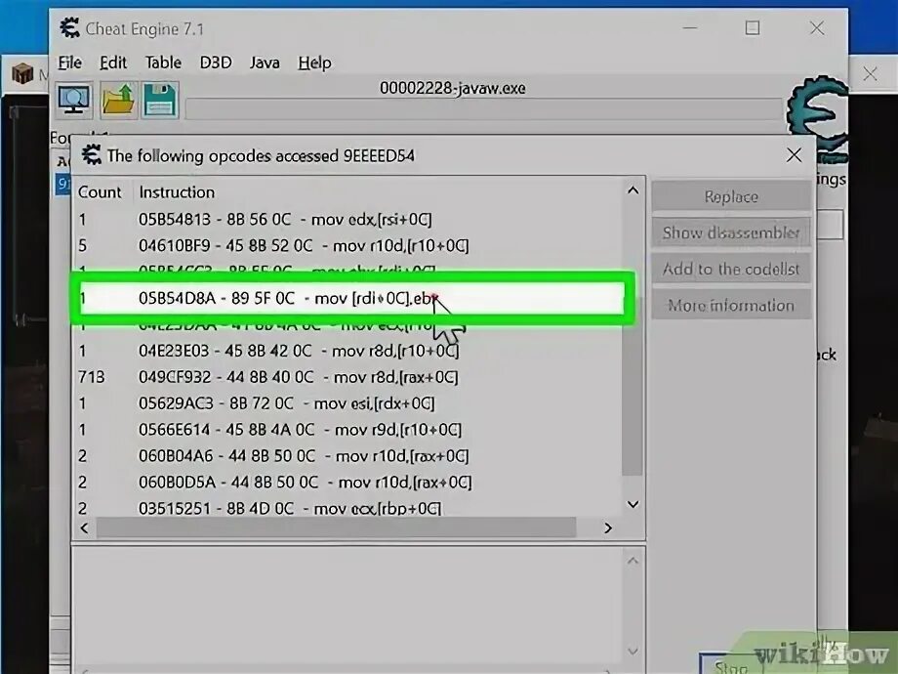Click the Replace button
Viewport: 898px width, 674px height.
(731, 196)
